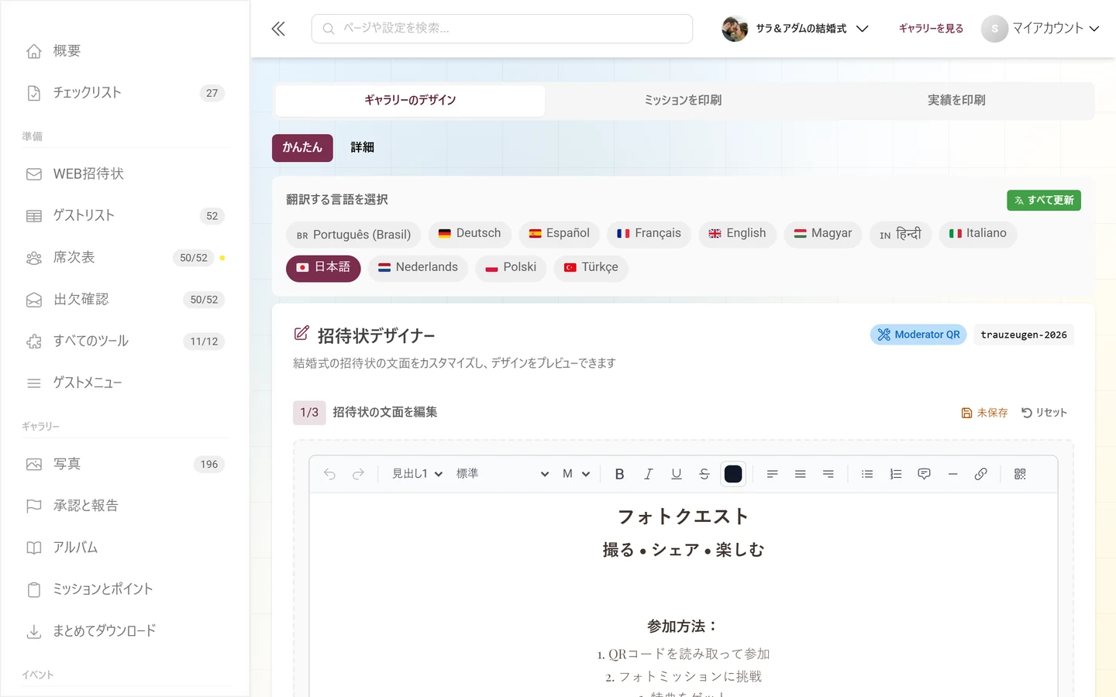Click the ギャラリーを見る link
Viewport: 1116px width, 697px height.
931,29
